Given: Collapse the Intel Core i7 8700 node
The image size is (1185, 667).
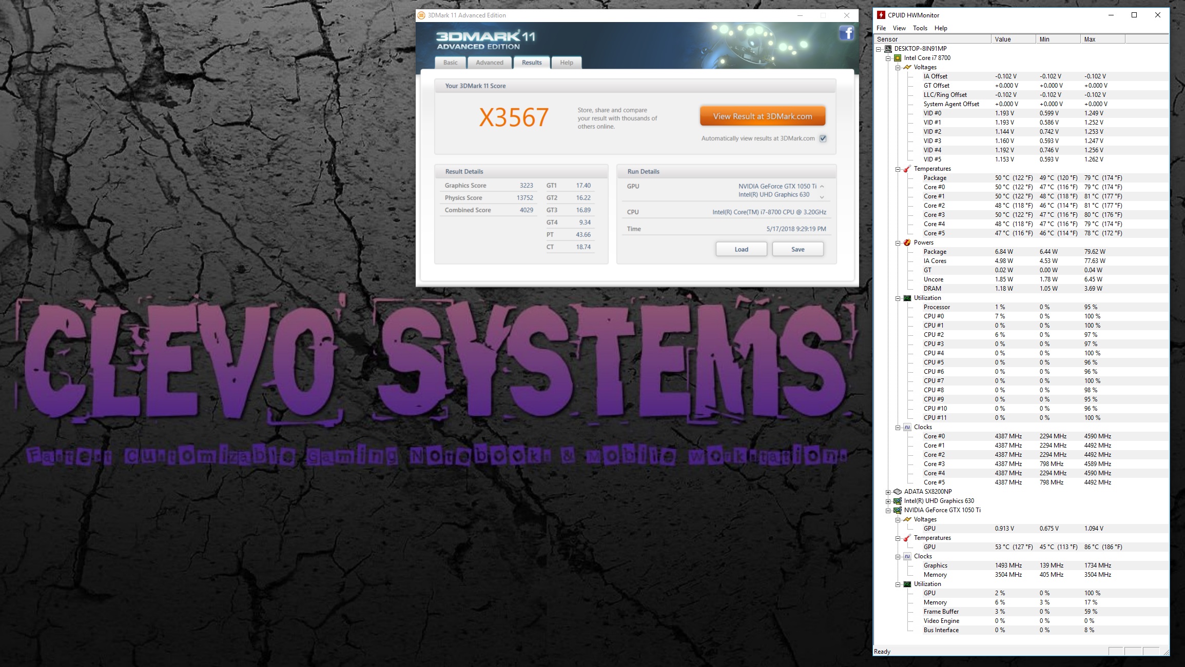Looking at the screenshot, I should 888,58.
